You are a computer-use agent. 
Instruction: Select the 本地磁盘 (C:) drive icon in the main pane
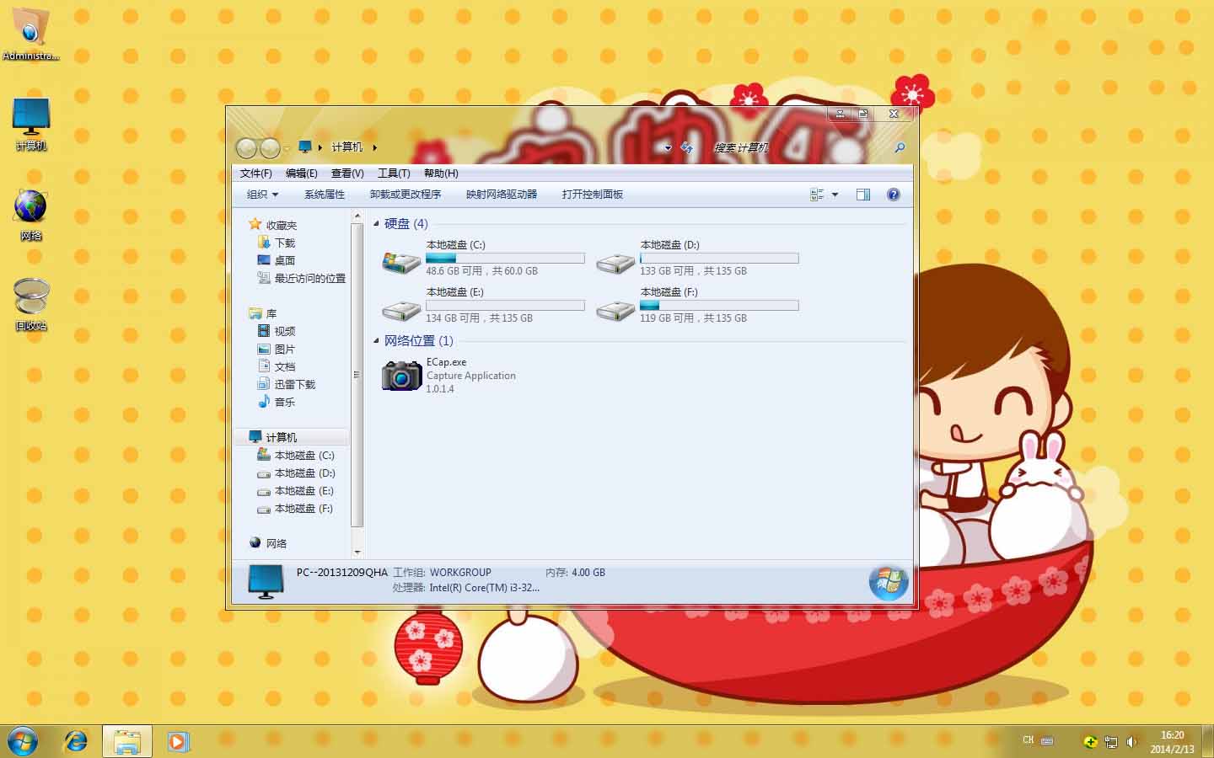(x=401, y=263)
